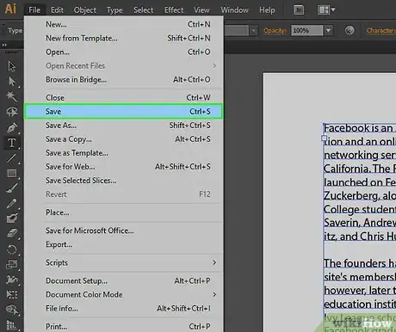Choose Save As...
The height and width of the screenshot is (332, 396).
(x=124, y=126)
